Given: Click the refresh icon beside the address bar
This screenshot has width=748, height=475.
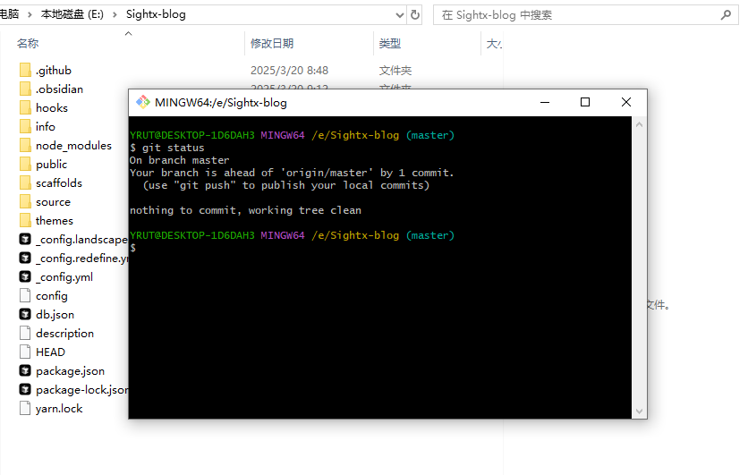Looking at the screenshot, I should [x=414, y=15].
